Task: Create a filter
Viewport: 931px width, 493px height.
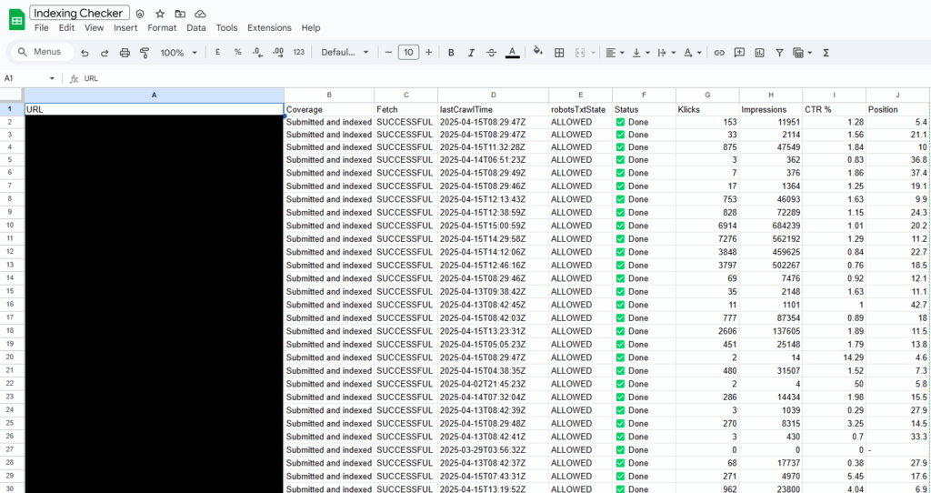Action: (x=779, y=53)
